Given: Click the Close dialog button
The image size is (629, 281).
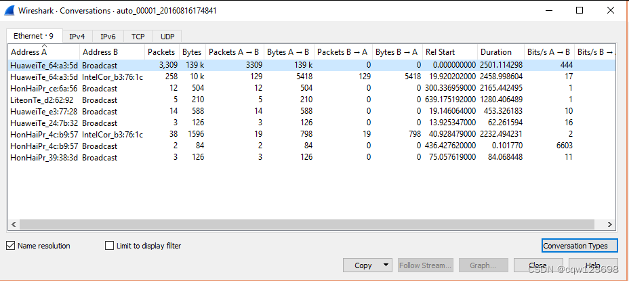Looking at the screenshot, I should pos(538,265).
